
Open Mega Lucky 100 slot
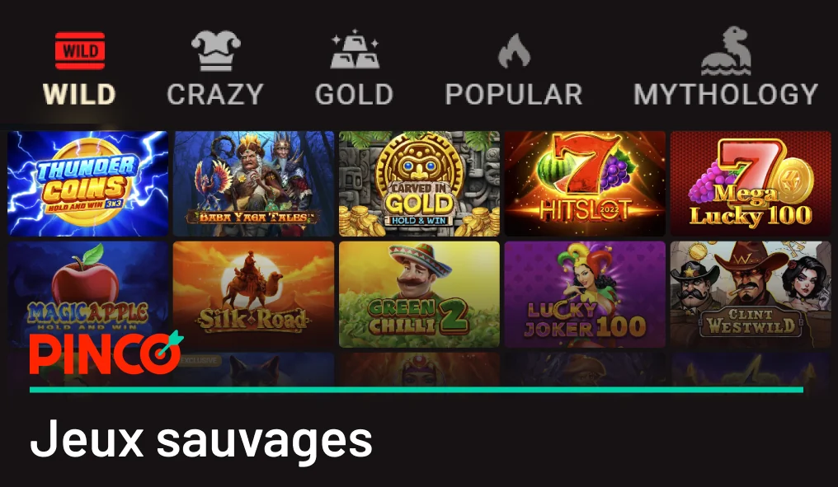[751, 183]
